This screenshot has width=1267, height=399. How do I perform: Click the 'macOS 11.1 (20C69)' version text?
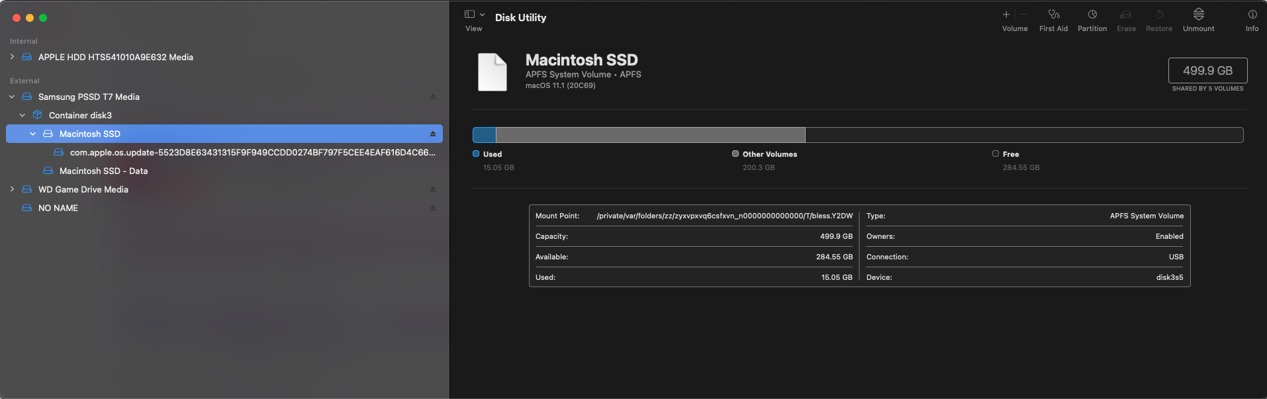(561, 85)
